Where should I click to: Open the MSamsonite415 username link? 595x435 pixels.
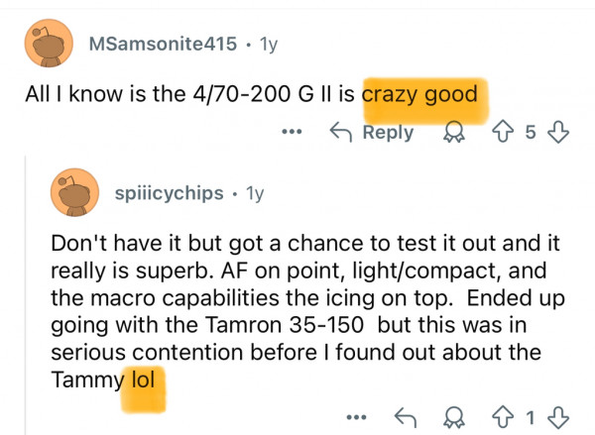coord(163,45)
